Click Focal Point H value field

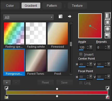point(83,77)
